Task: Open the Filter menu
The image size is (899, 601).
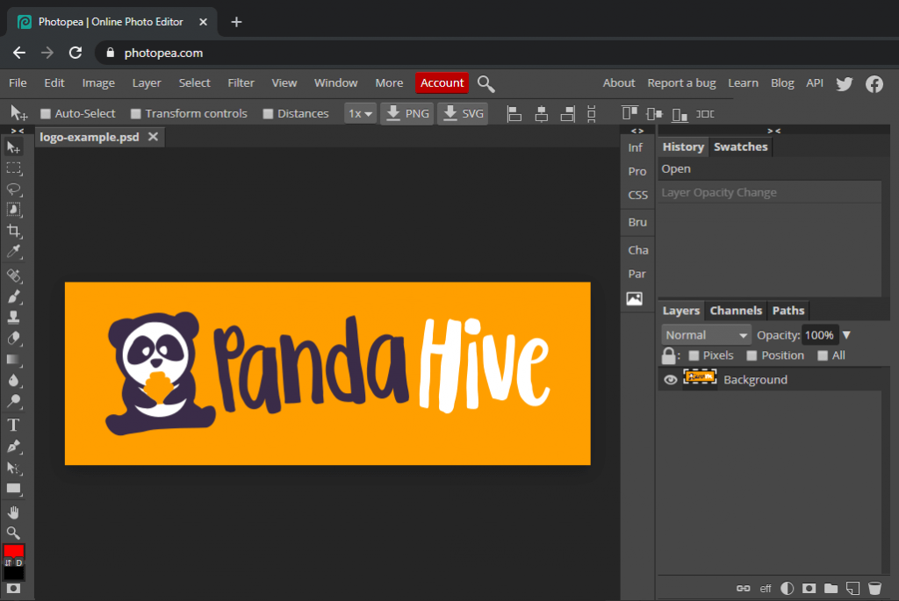Action: (241, 83)
